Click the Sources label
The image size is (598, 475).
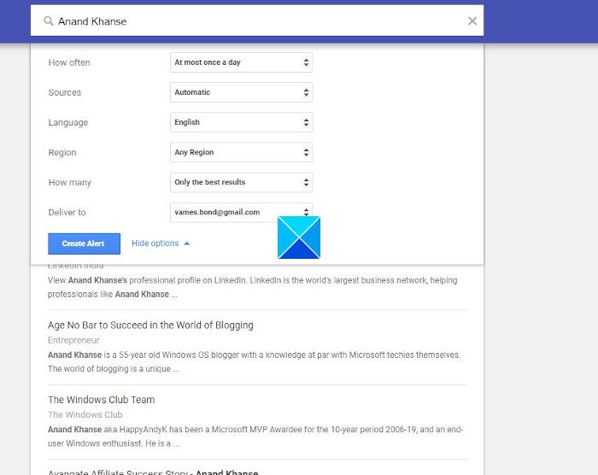[64, 92]
